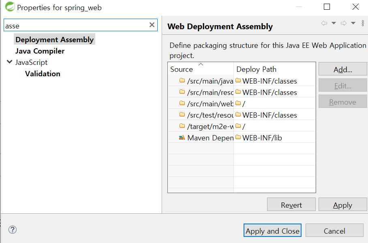Click the /src/main/java folder icon
The image size is (368, 243).
click(182, 80)
